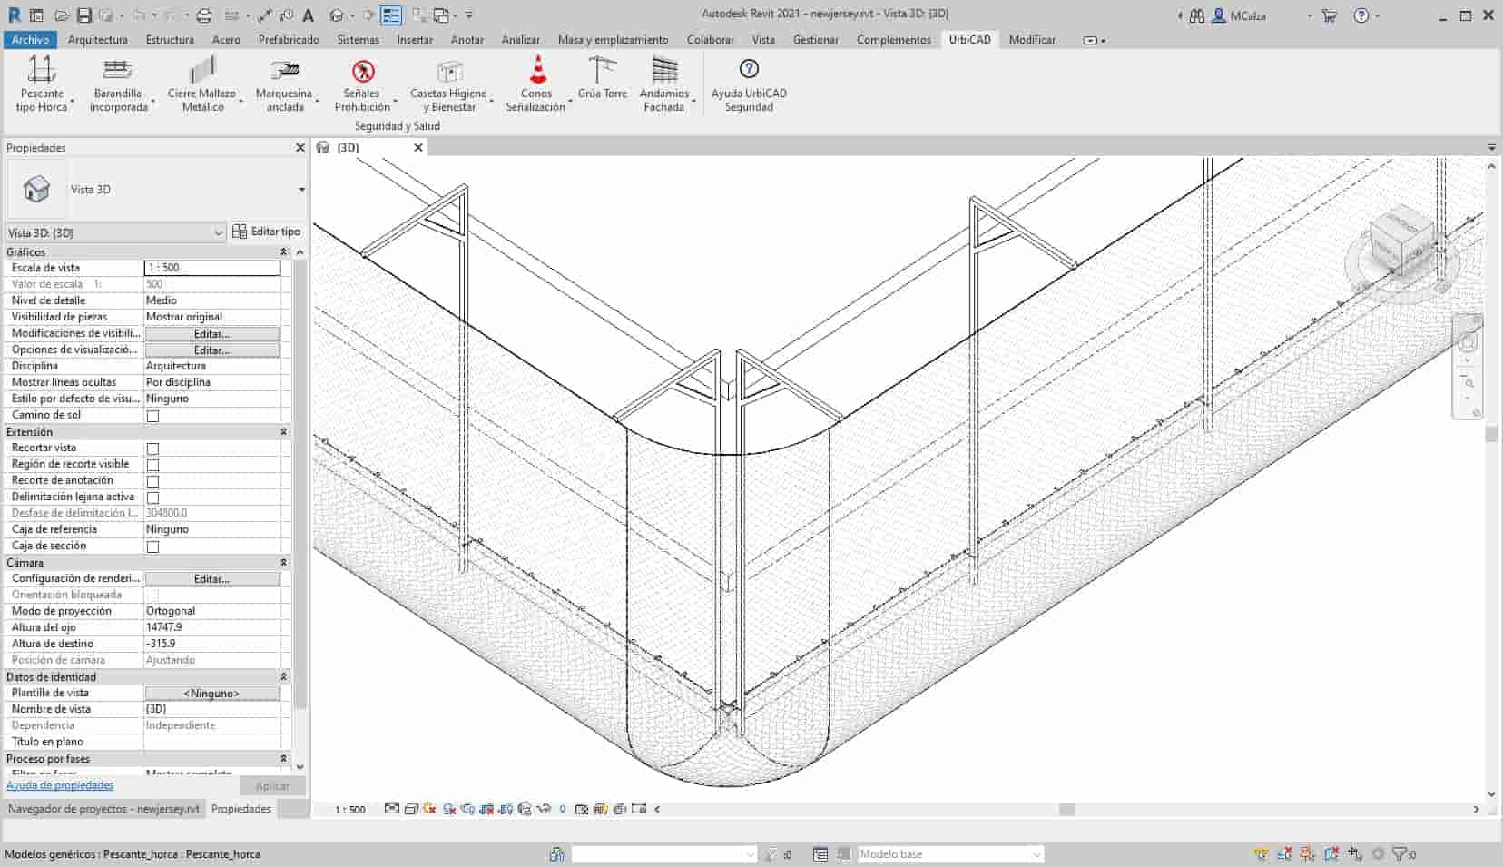Switch to the Estructura ribbon tab
This screenshot has width=1503, height=867.
[x=170, y=40]
